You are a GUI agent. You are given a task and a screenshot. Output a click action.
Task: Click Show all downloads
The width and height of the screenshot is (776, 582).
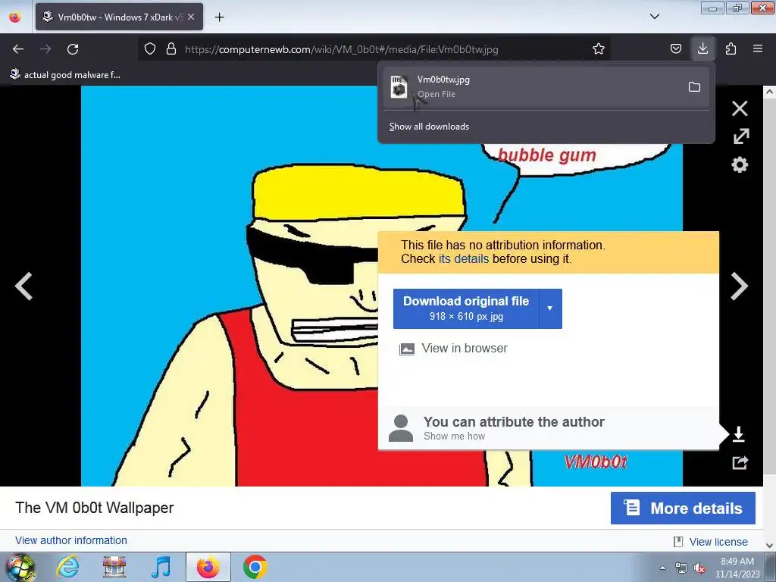tap(429, 127)
